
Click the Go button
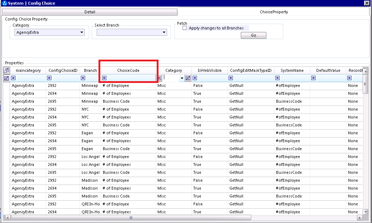pyautogui.click(x=253, y=35)
